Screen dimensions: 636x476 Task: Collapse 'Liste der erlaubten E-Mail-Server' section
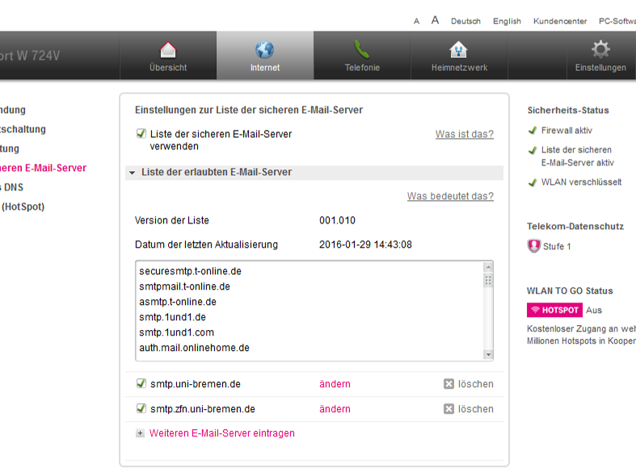click(133, 173)
